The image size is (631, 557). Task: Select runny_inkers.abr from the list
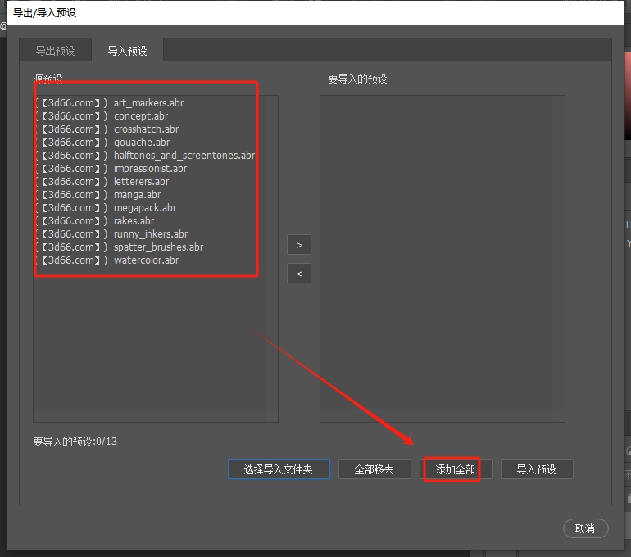coord(150,234)
